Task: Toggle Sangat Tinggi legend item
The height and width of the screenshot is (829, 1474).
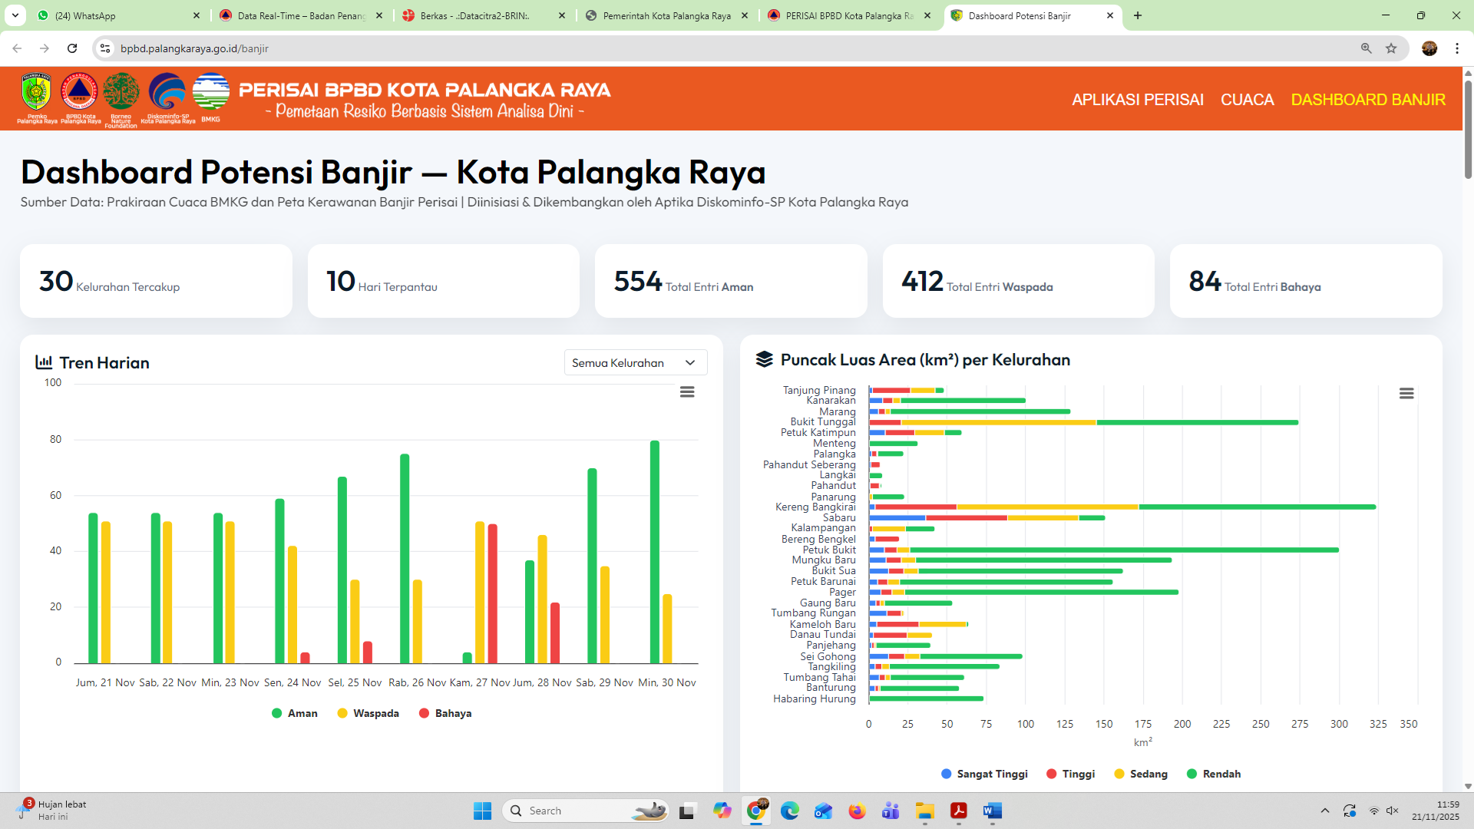Action: (985, 774)
